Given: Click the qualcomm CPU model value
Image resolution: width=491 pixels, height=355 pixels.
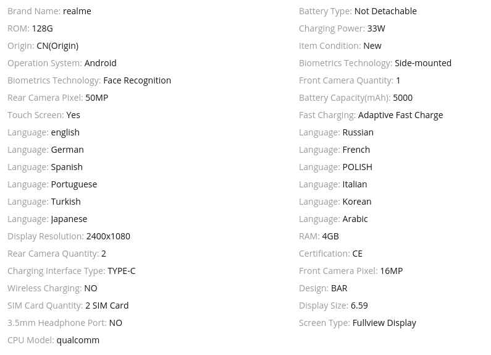Looking at the screenshot, I should tap(78, 340).
